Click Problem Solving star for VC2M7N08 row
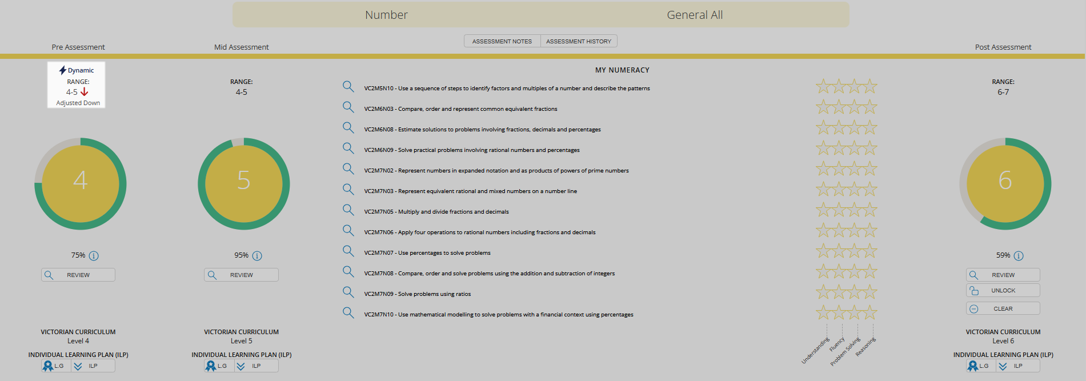This screenshot has width=1086, height=381. tap(854, 271)
